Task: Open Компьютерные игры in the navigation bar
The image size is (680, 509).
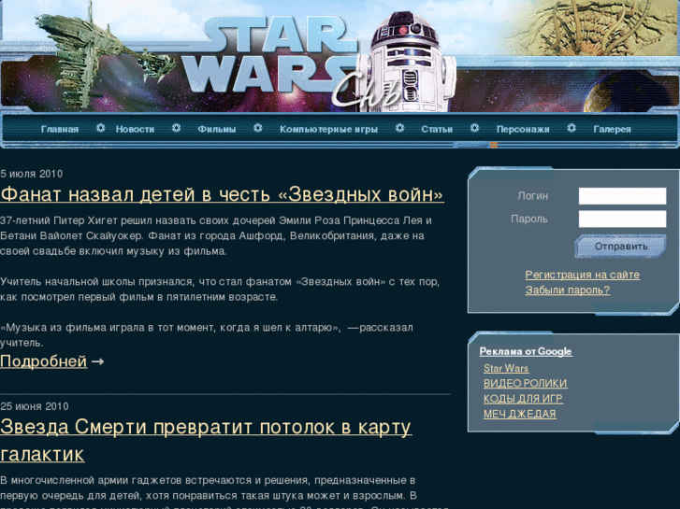Action: click(328, 129)
